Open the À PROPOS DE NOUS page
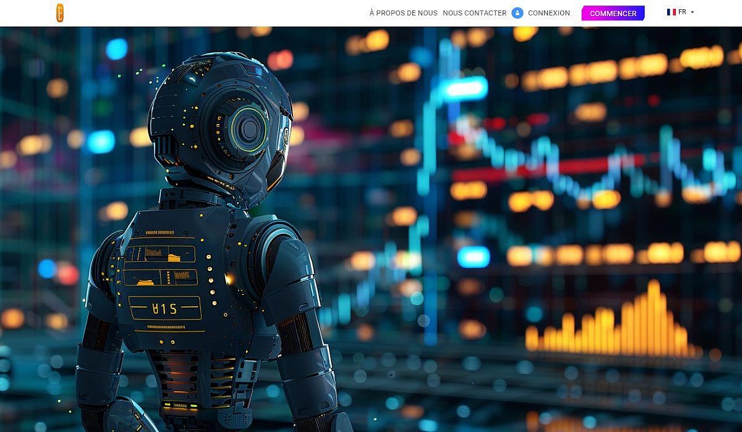Screen dimensions: 742x432 403,13
